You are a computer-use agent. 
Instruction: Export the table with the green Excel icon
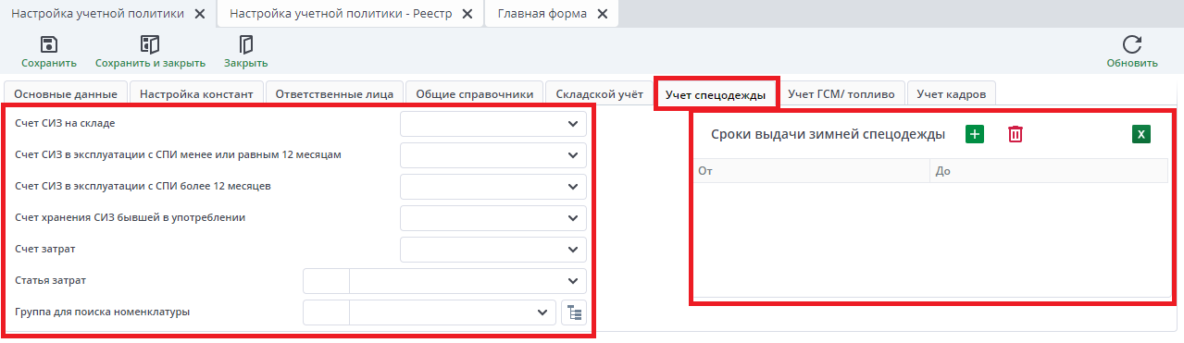[1140, 134]
